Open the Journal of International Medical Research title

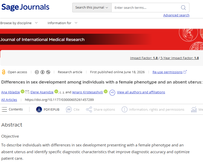point(42,39)
